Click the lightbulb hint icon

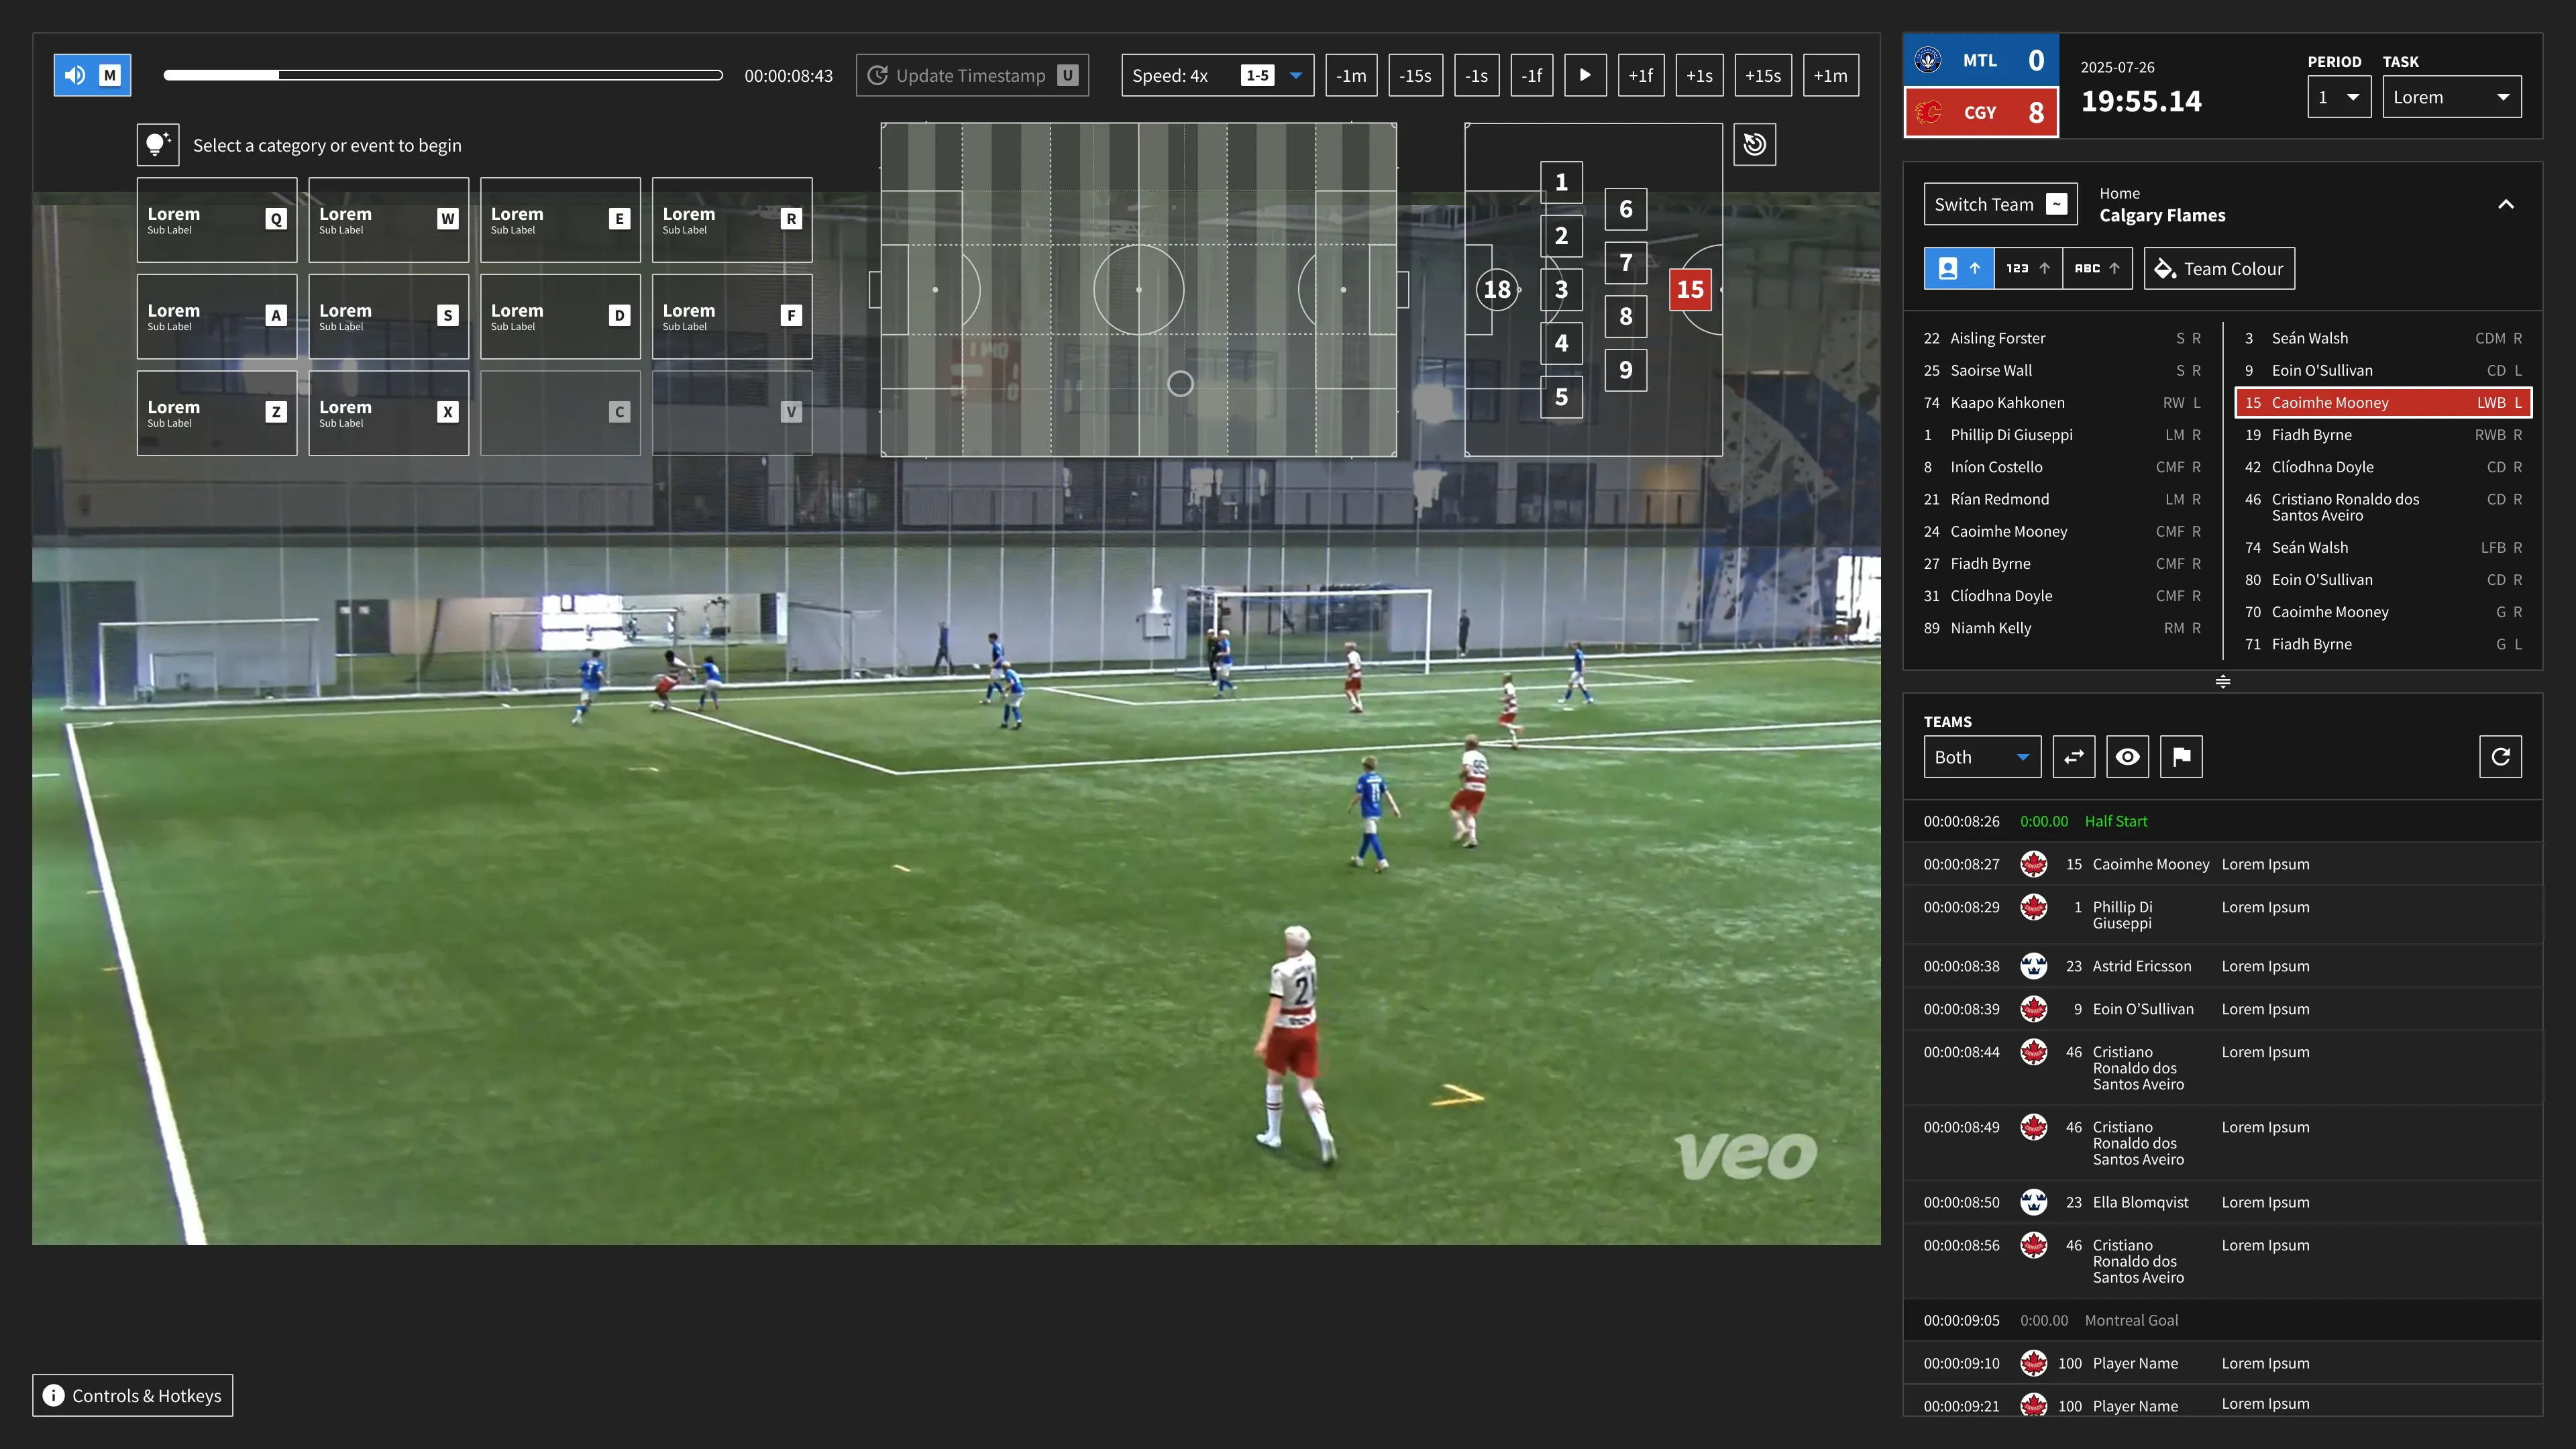pyautogui.click(x=158, y=145)
